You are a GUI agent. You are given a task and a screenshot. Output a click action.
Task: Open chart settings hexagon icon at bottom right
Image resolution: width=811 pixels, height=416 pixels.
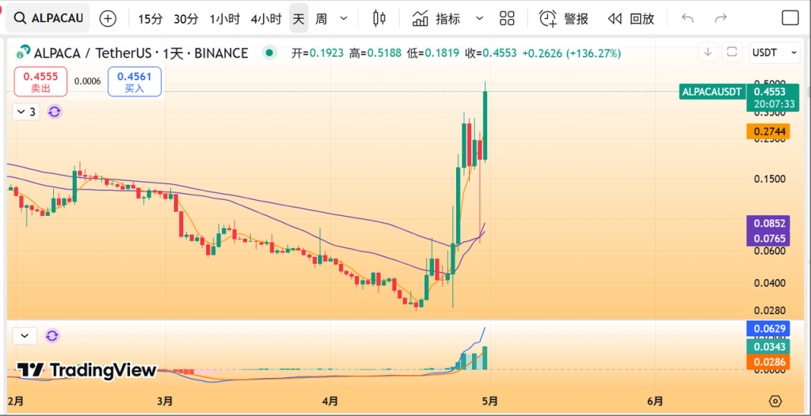click(x=775, y=400)
